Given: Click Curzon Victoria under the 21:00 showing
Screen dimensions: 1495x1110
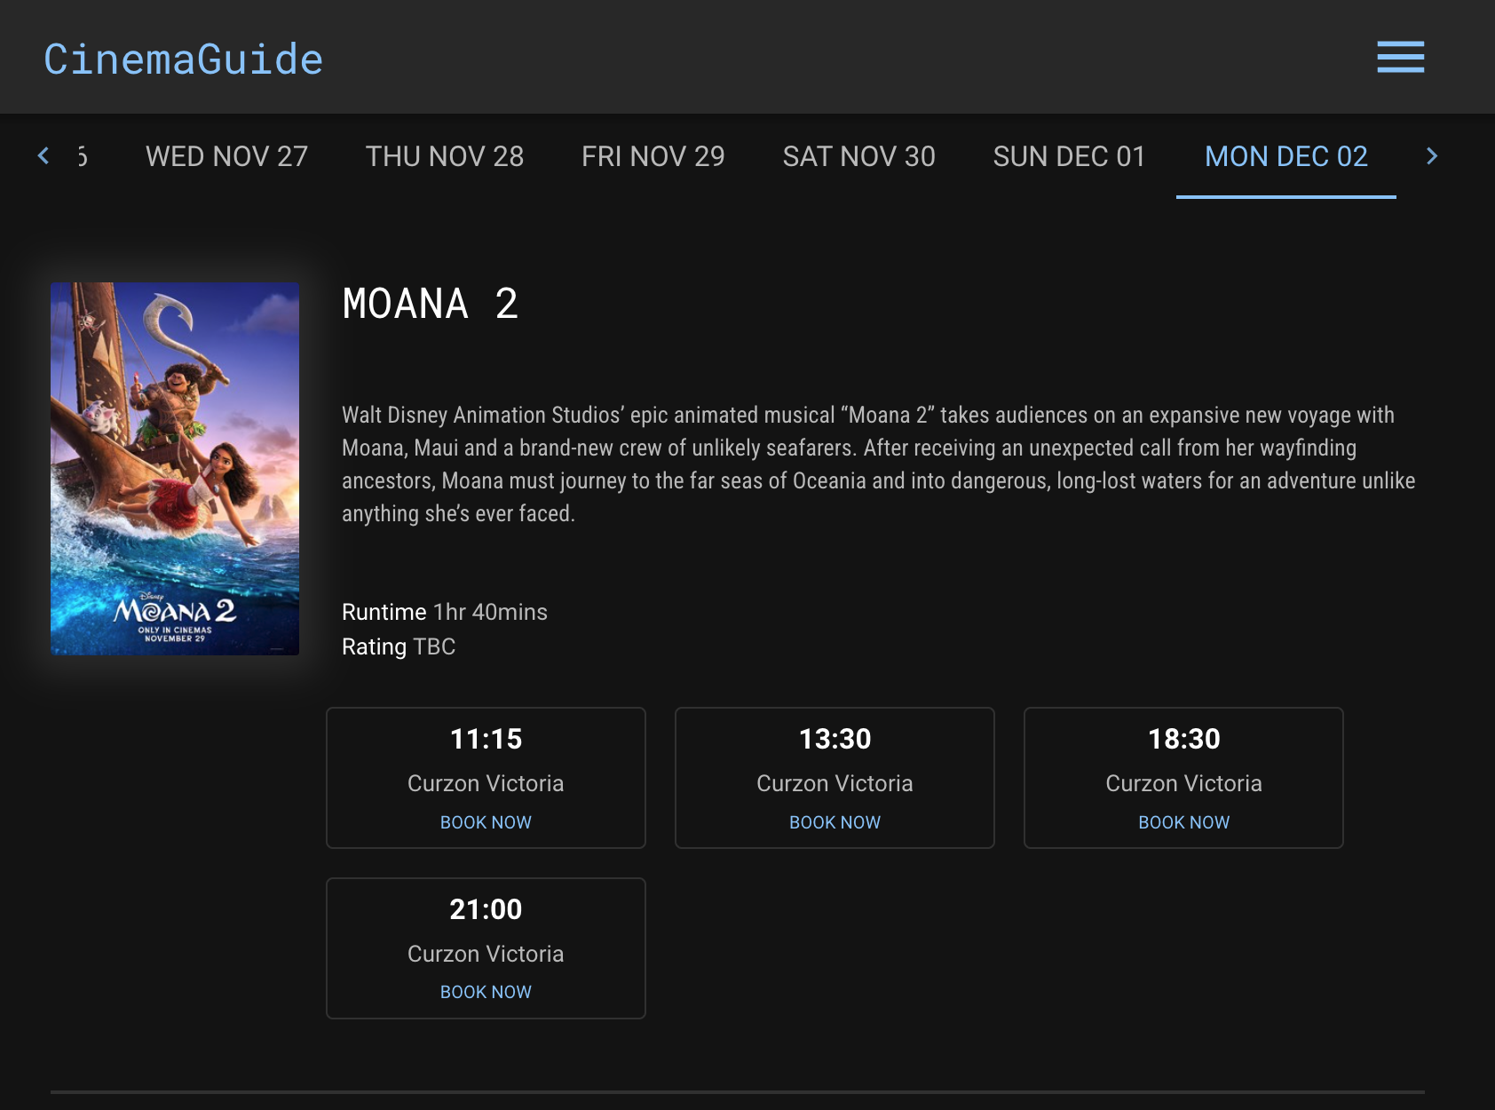Looking at the screenshot, I should (x=486, y=954).
